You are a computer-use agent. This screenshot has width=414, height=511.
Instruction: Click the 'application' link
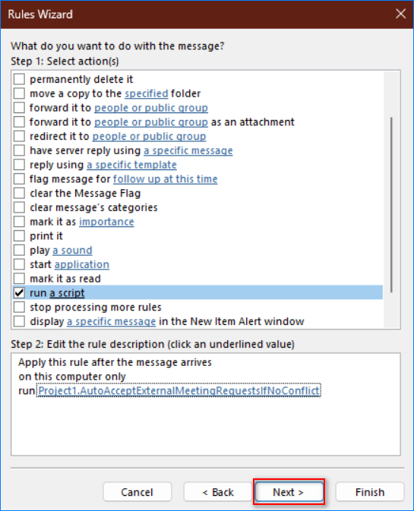pos(82,265)
